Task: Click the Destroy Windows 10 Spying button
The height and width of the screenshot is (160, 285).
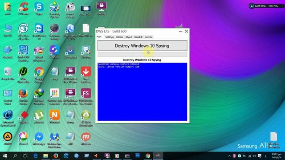Action: 142,46
